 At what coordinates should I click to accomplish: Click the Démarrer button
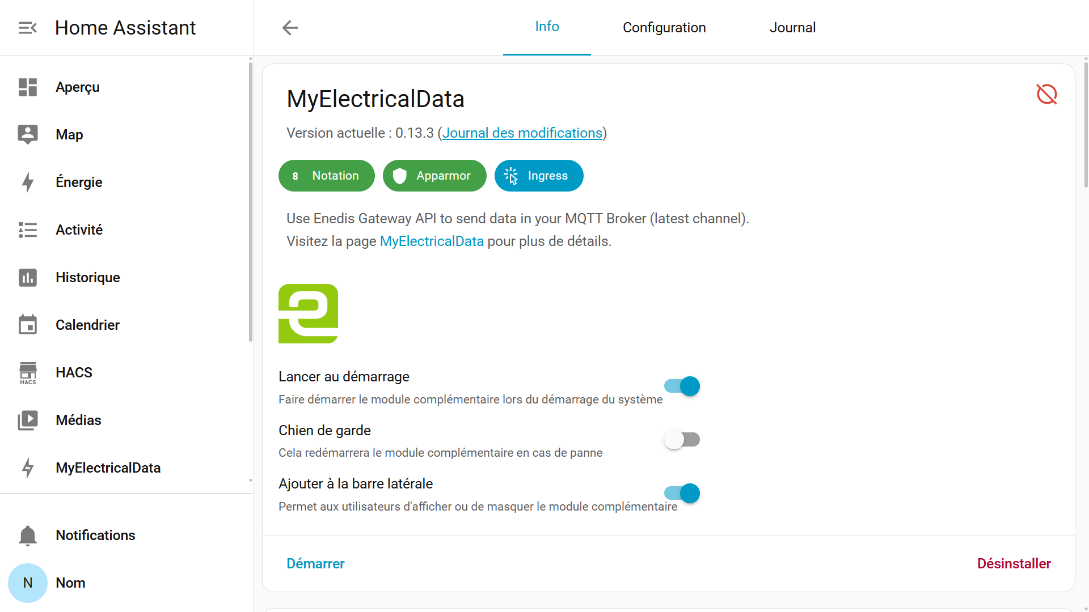click(315, 564)
